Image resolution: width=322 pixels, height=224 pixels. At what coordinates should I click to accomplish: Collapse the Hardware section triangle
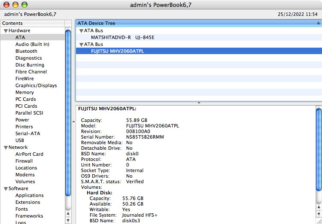tap(6, 31)
